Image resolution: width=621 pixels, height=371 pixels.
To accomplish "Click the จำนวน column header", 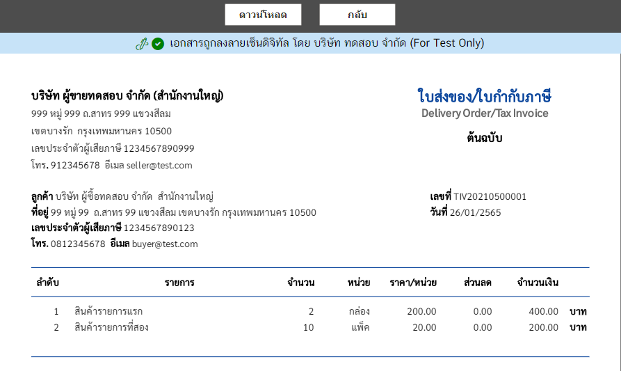I will pos(301,283).
